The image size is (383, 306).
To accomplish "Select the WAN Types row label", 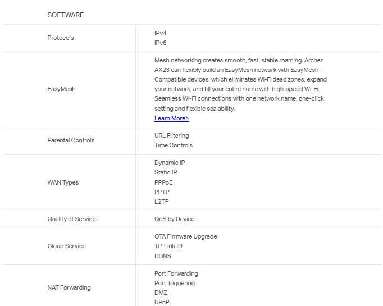I will click(63, 182).
